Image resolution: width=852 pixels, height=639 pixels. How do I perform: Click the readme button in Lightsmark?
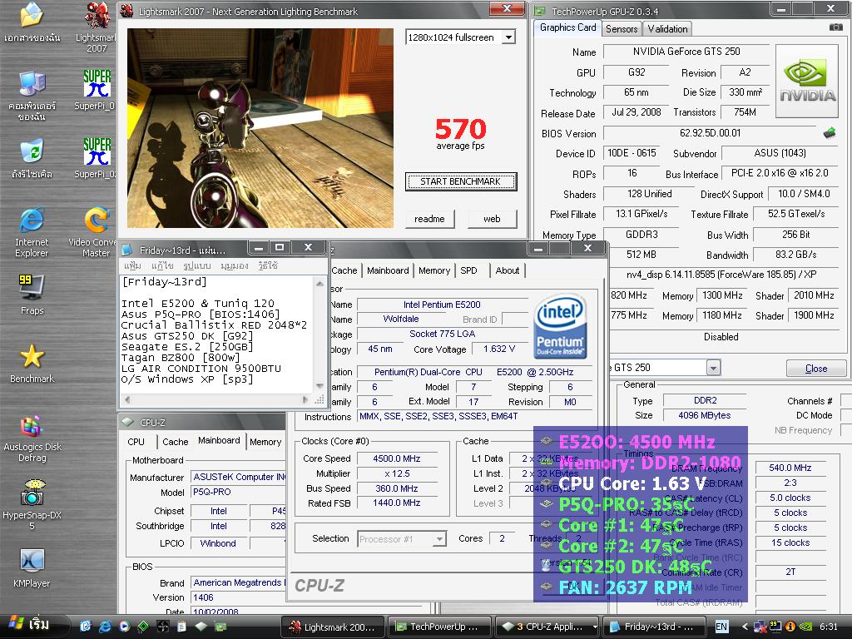pyautogui.click(x=429, y=219)
